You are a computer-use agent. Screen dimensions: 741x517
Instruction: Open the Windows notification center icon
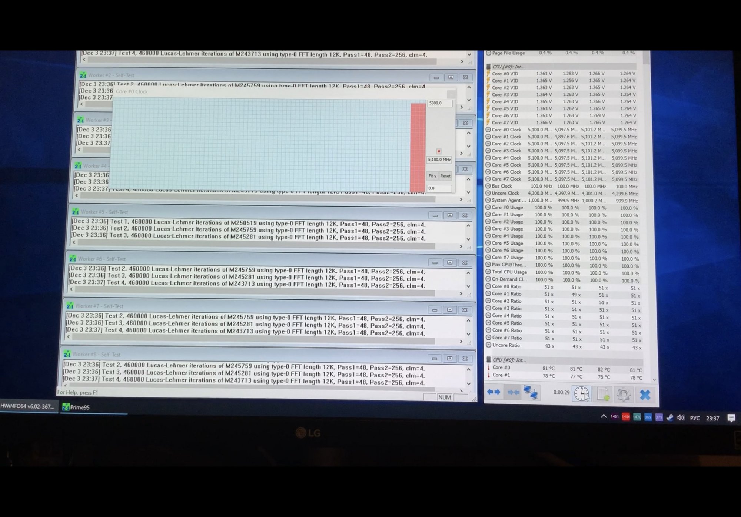(x=731, y=418)
